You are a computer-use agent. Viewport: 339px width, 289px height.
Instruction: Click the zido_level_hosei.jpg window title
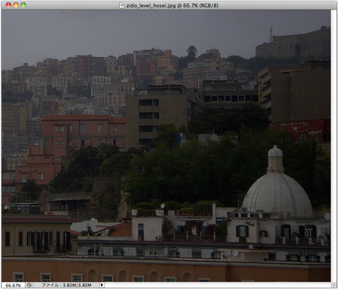(172, 5)
